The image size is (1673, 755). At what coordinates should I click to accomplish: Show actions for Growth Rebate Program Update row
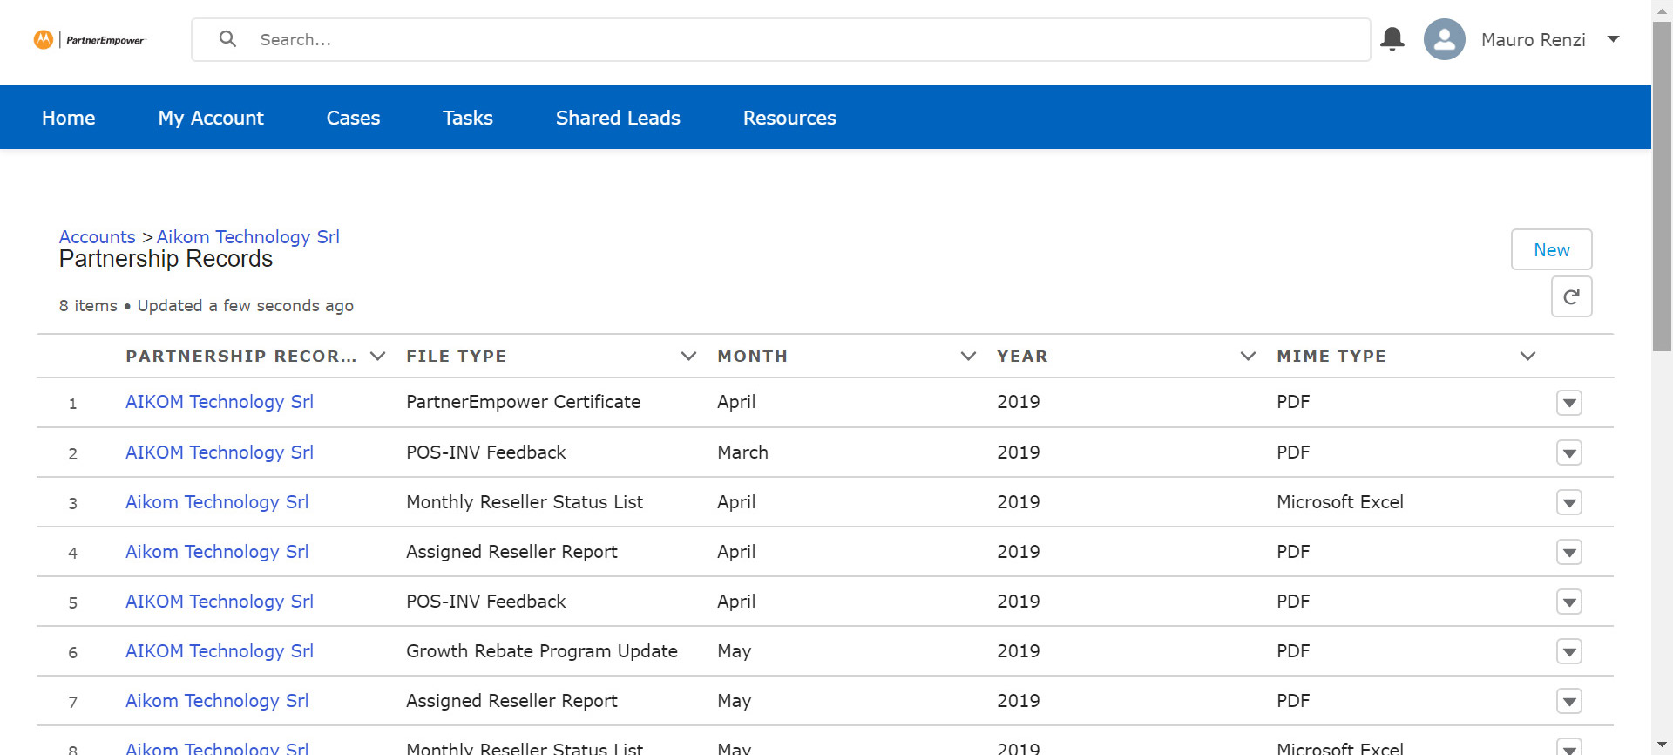click(1569, 651)
